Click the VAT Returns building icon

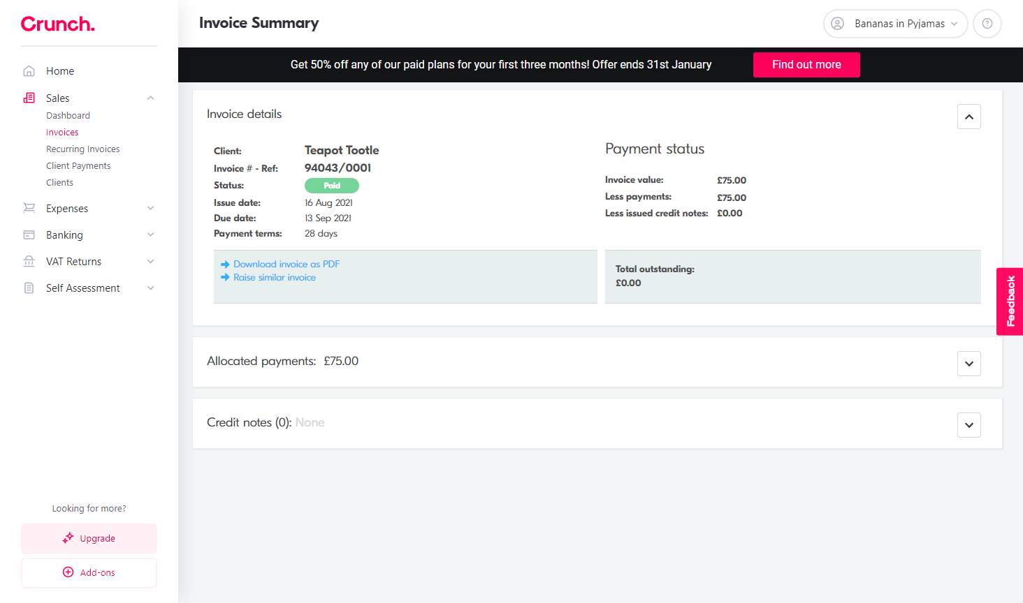coord(29,262)
